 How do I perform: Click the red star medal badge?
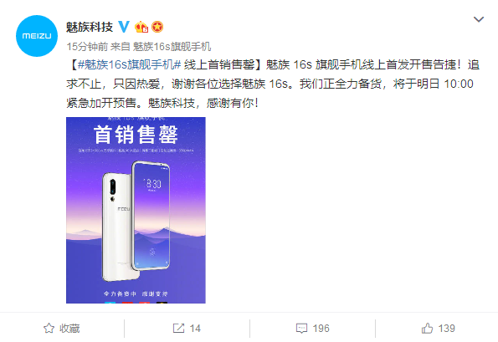coord(157,27)
